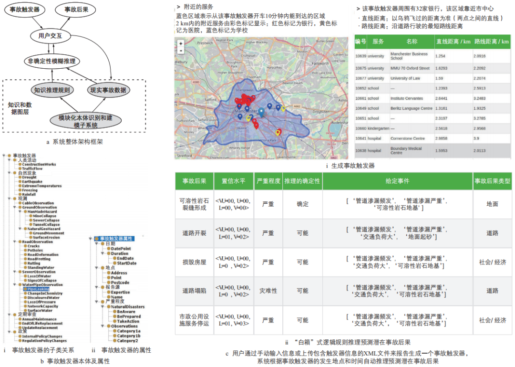The width and height of the screenshot is (515, 367).
Task: Zoom out on the Manchester map
Action: click(181, 50)
